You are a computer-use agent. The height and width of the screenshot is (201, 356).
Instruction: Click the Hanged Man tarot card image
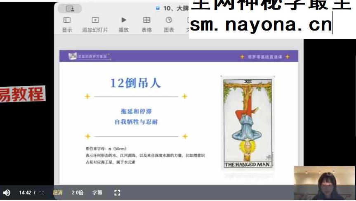pyautogui.click(x=248, y=123)
